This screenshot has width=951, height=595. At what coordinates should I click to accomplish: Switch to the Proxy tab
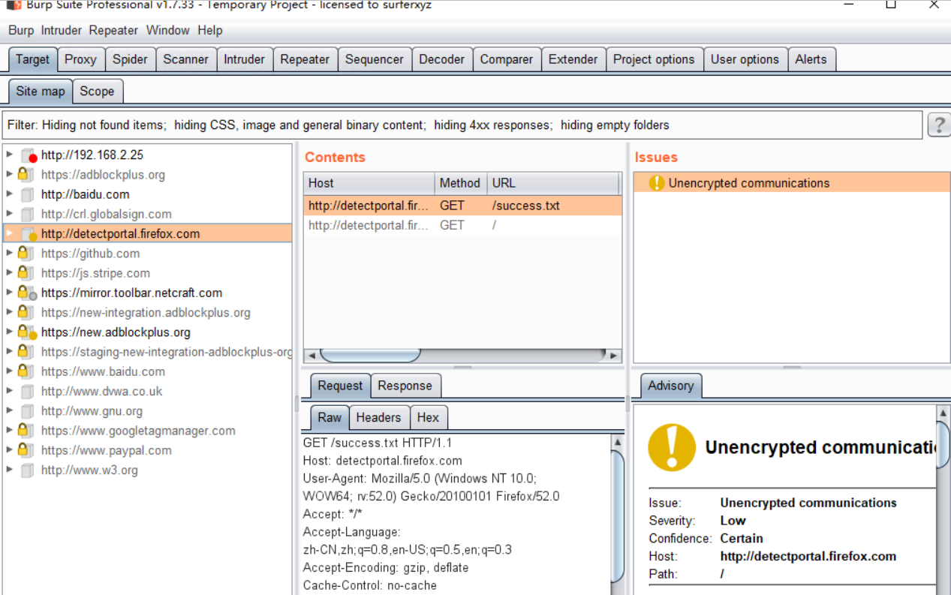[80, 59]
